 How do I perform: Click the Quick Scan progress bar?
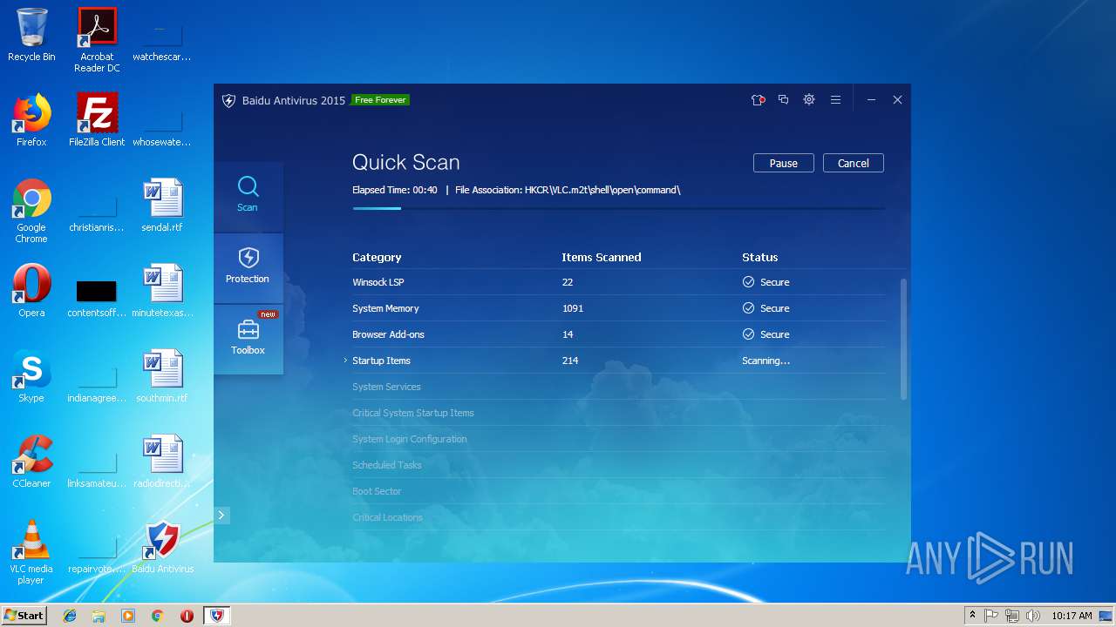[618, 208]
